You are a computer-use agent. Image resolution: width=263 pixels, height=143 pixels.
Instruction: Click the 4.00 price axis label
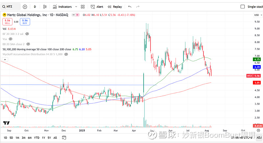coord(257,97)
